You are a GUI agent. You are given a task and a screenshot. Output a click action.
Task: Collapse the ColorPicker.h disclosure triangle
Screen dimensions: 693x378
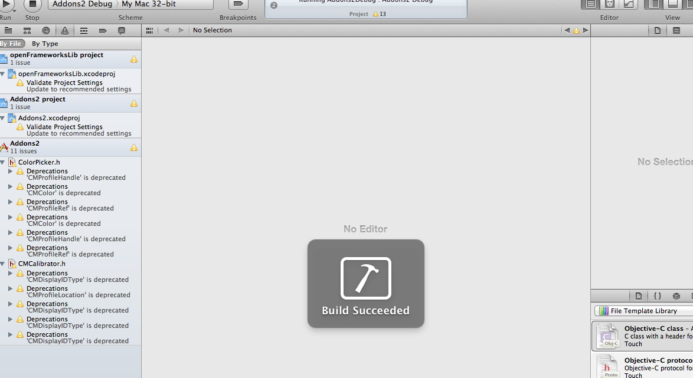[2, 162]
